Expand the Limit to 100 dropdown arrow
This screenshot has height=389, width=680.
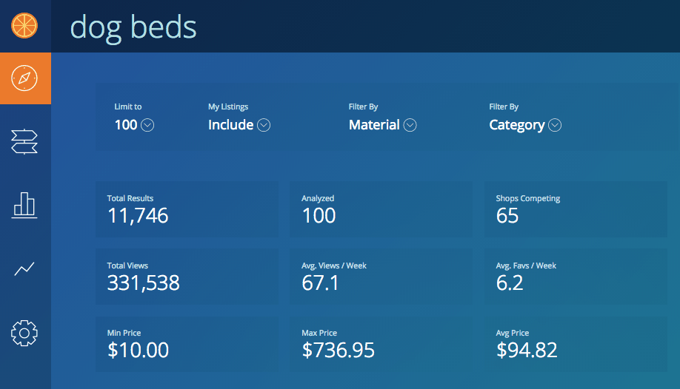pyautogui.click(x=147, y=125)
